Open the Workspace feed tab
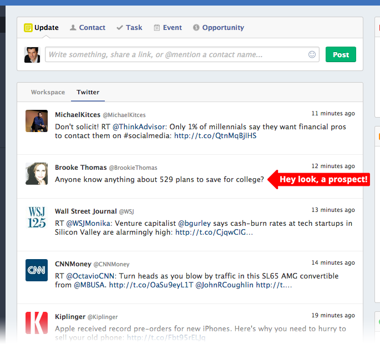This screenshot has height=344, width=380. pyautogui.click(x=48, y=92)
